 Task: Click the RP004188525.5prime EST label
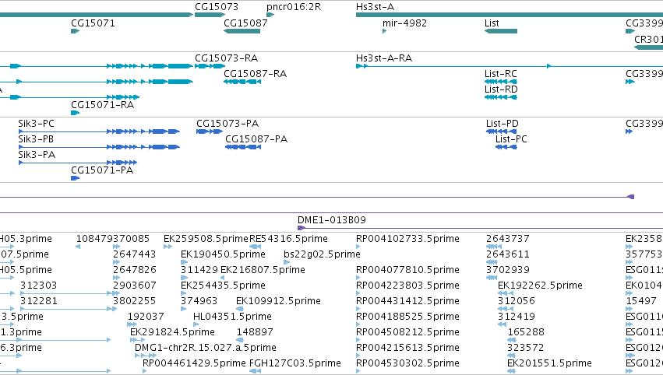pyautogui.click(x=407, y=317)
